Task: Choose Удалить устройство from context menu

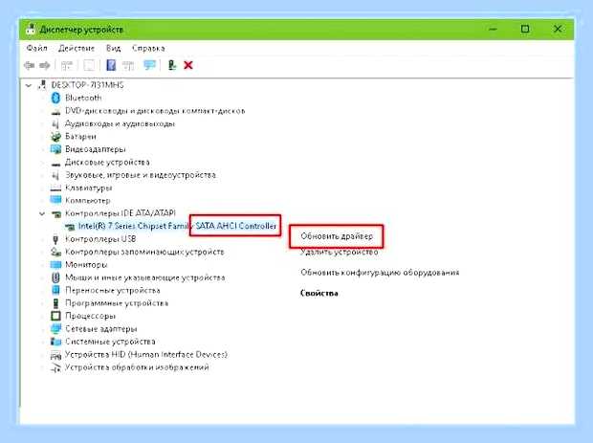Action: pos(340,252)
